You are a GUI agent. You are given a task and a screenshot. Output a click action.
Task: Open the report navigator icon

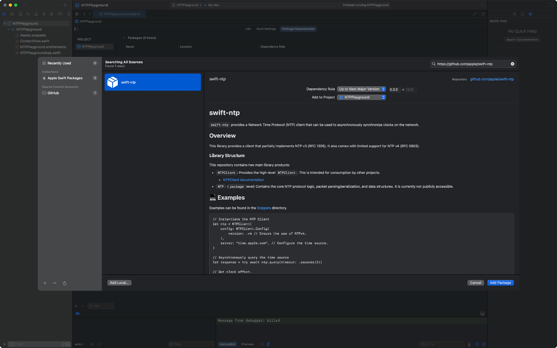[x=68, y=14]
